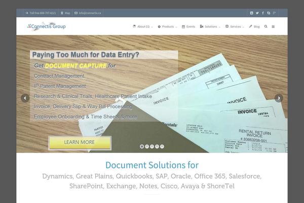Viewport: 304px width, 203px height.
Task: Click 'Employee Onboarding & Time Sheets & more'
Action: pyautogui.click(x=86, y=117)
